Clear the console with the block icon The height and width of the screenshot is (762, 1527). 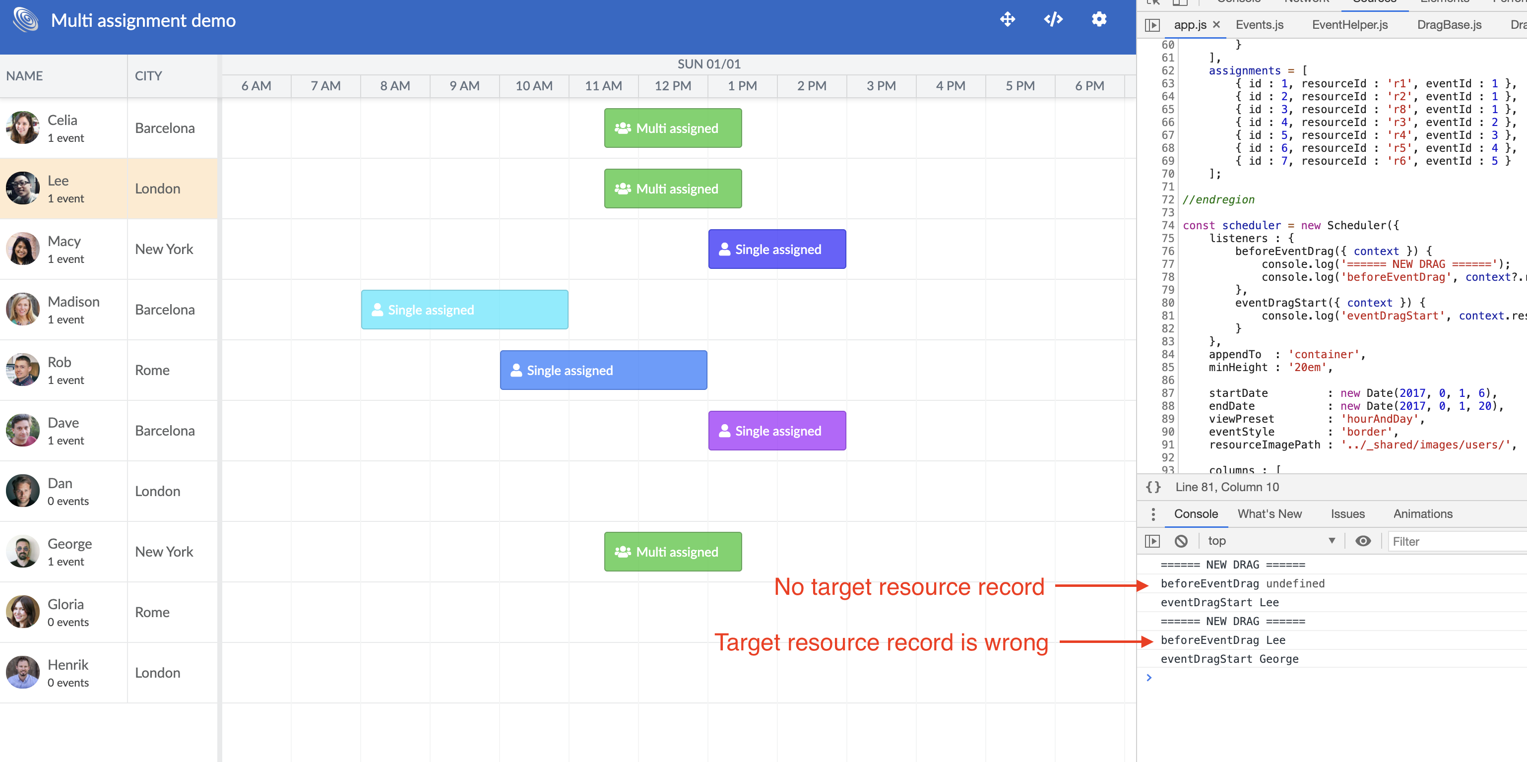coord(1181,541)
